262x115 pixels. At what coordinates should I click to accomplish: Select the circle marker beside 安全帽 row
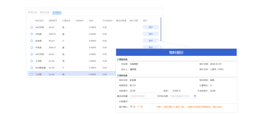click(32, 41)
